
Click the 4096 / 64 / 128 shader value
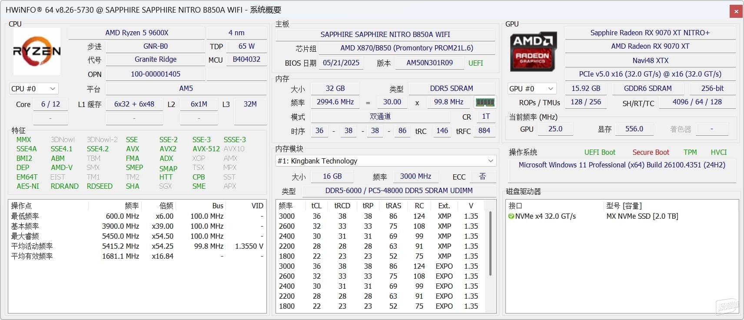(x=697, y=102)
